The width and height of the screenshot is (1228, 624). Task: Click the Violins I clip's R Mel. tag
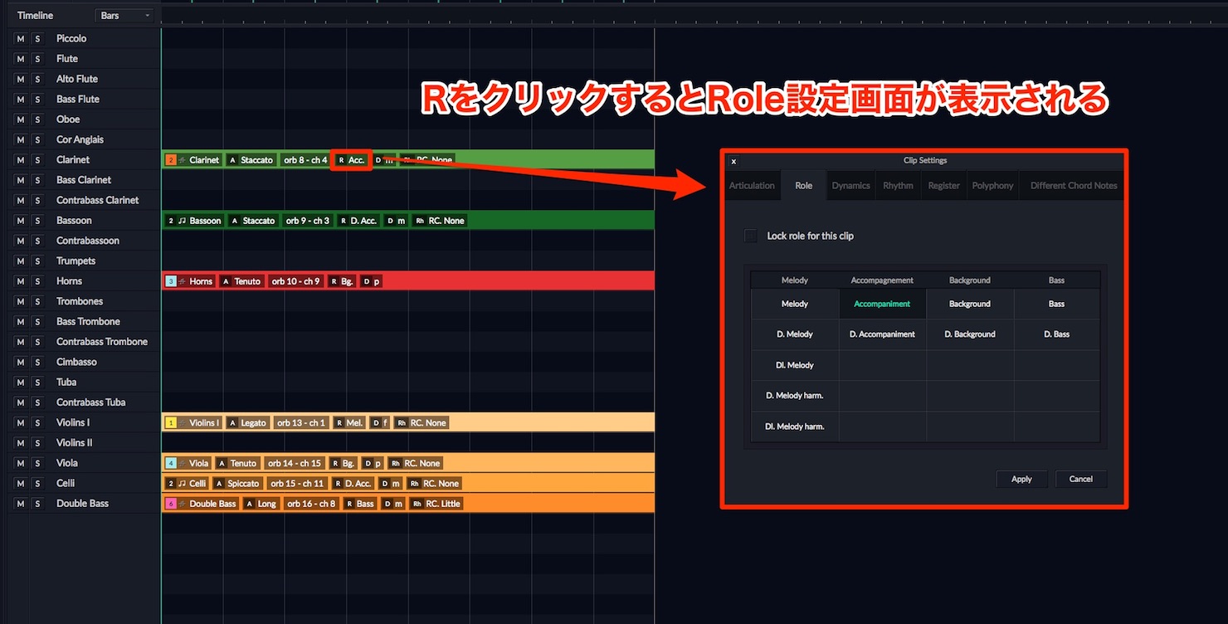point(350,423)
